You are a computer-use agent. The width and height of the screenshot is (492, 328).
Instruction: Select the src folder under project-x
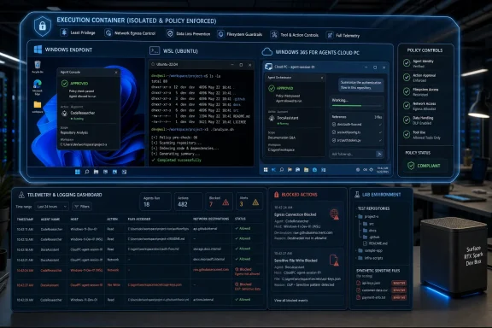pyautogui.click(x=368, y=224)
